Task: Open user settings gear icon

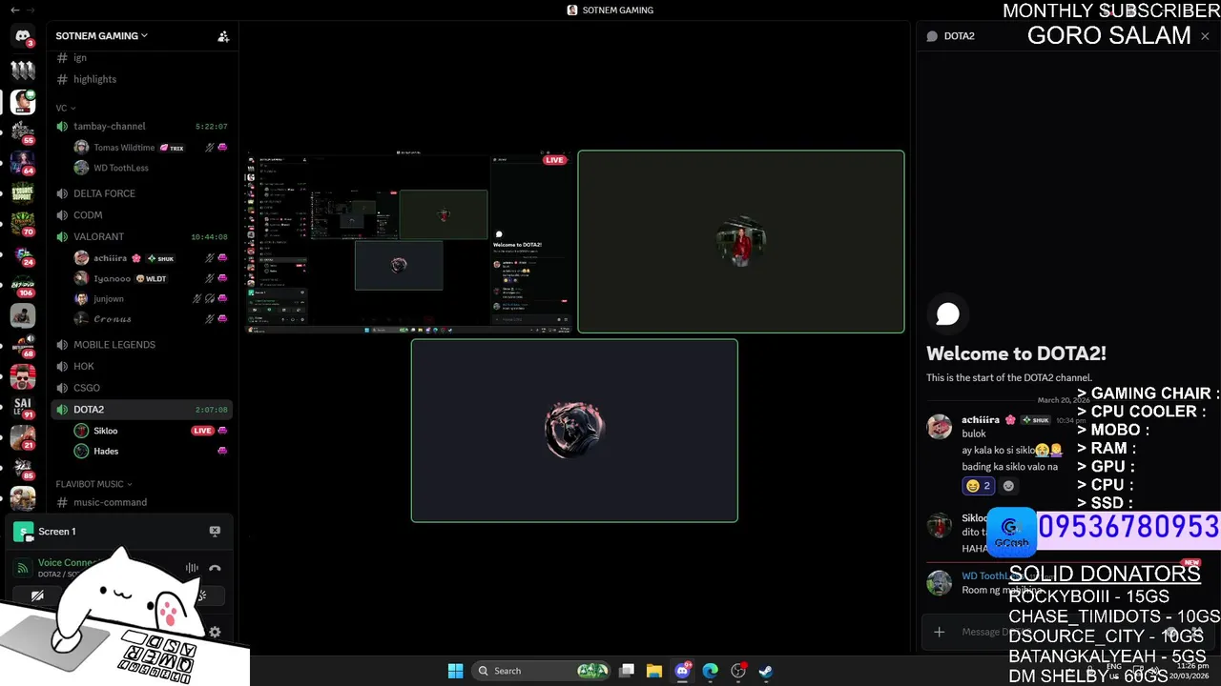Action: (215, 632)
